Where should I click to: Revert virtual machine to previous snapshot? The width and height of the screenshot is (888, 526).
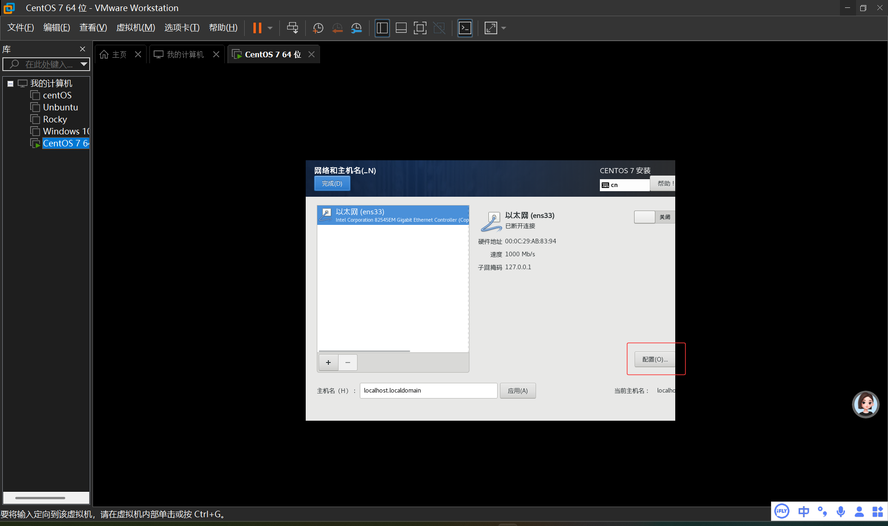337,28
